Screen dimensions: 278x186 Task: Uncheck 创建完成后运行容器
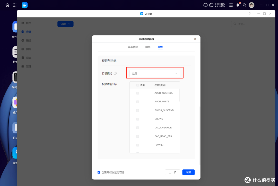pyautogui.click(x=99, y=172)
